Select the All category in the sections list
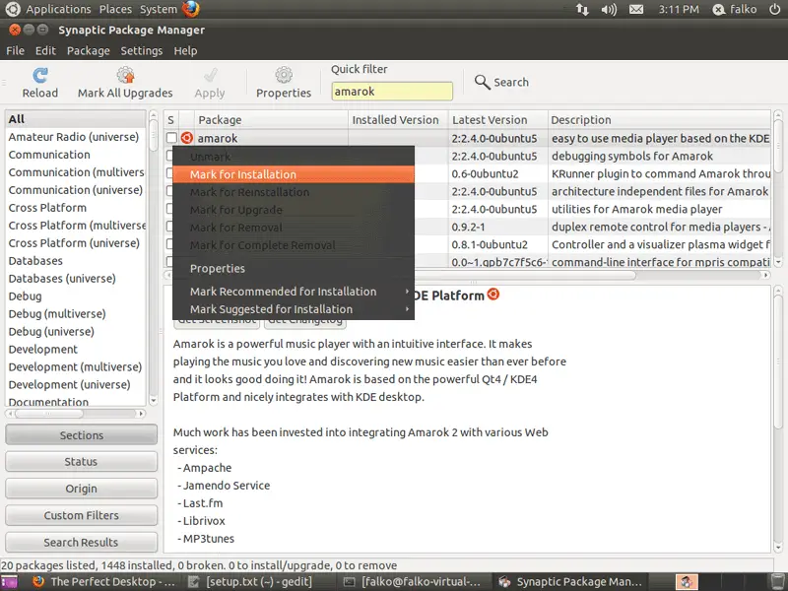The width and height of the screenshot is (788, 591). [x=76, y=119]
